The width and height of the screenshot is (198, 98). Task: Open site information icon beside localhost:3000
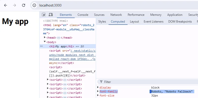pyautogui.click(x=34, y=5)
